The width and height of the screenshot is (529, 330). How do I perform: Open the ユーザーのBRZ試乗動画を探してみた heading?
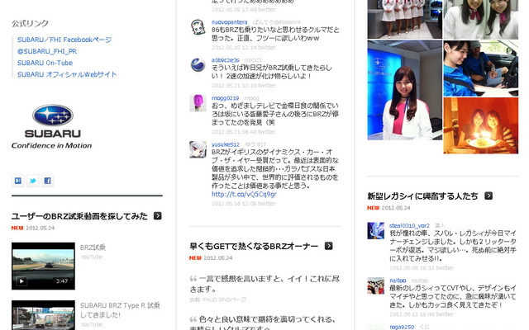point(79,216)
